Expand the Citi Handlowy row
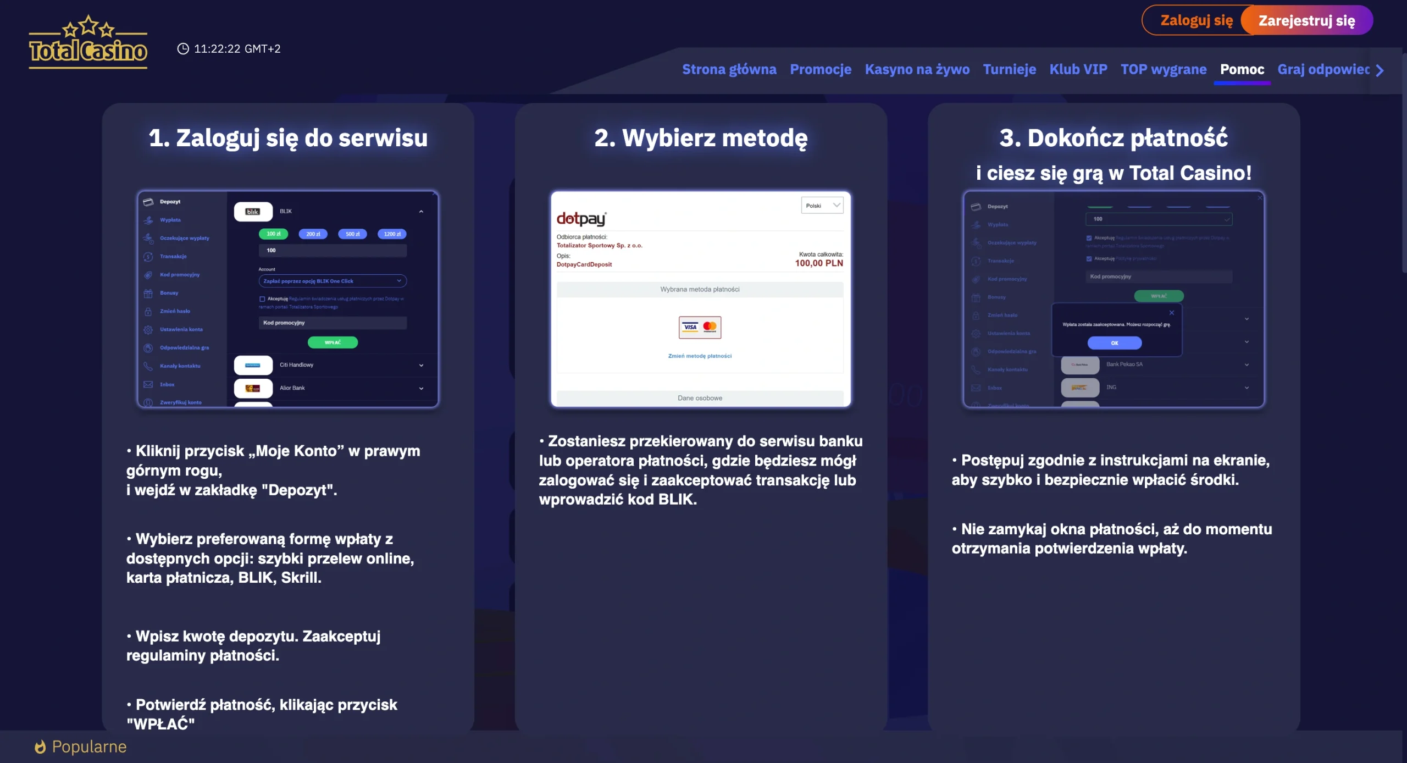This screenshot has height=763, width=1407. click(421, 366)
